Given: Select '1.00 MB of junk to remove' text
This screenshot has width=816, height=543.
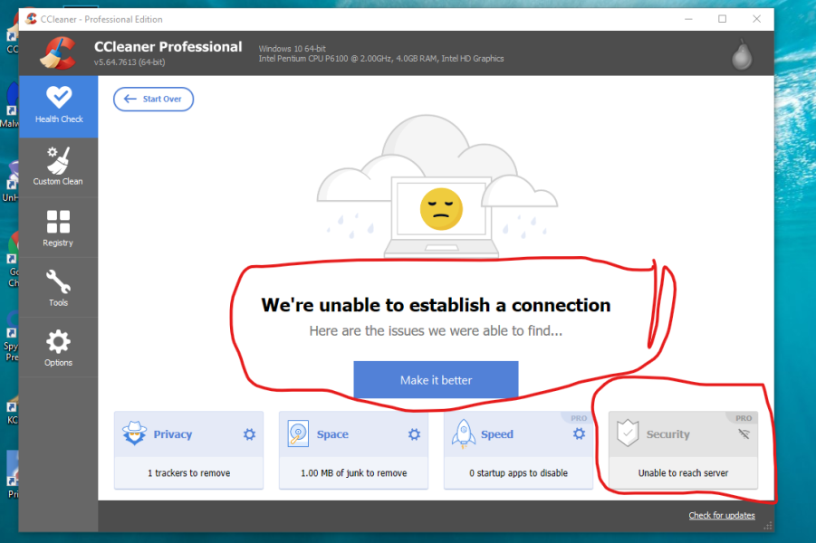Looking at the screenshot, I should (x=354, y=472).
